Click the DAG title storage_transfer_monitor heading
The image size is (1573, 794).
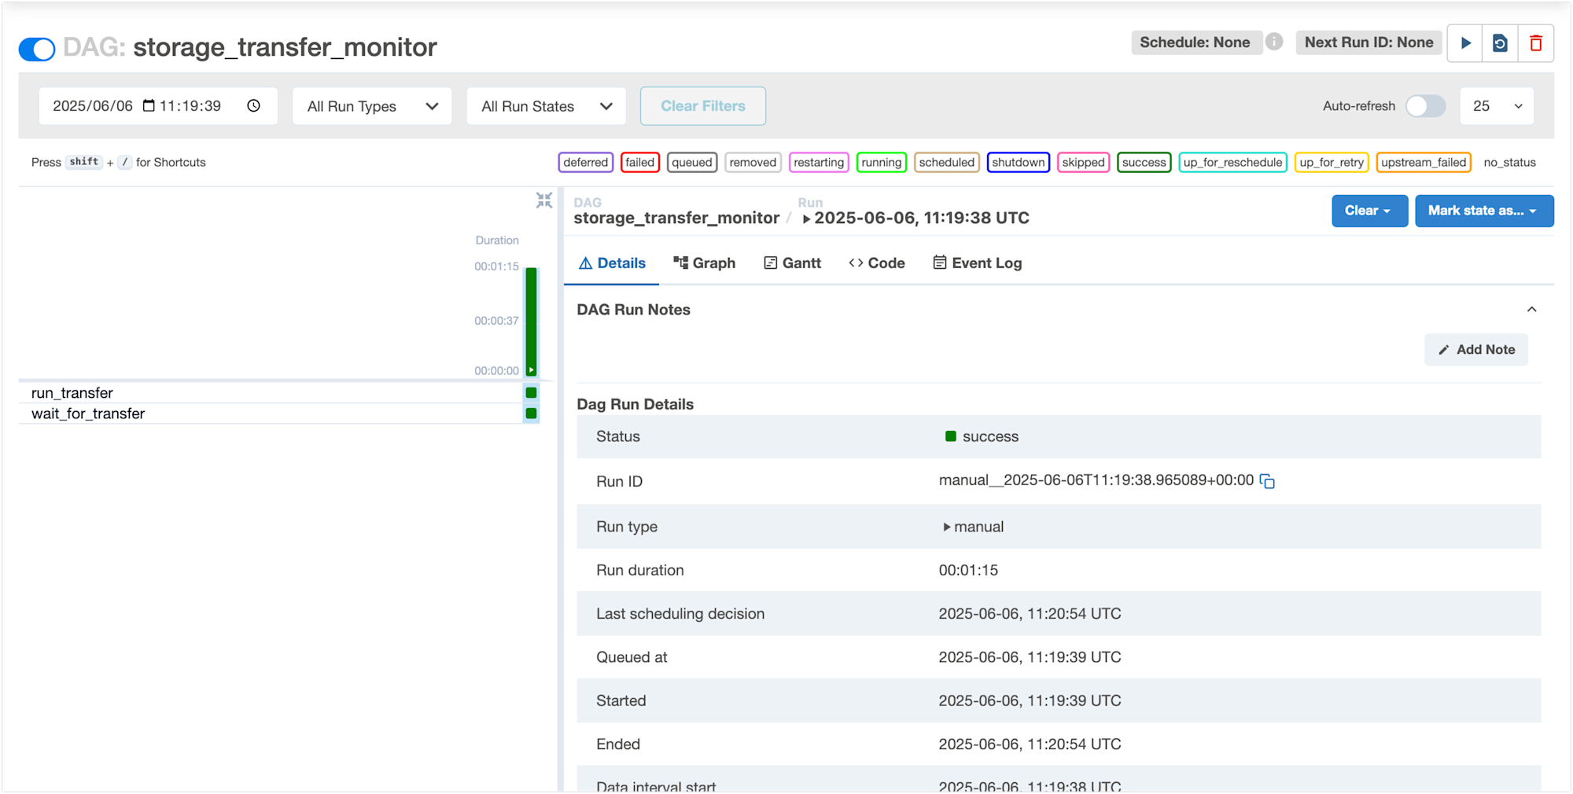pos(285,47)
